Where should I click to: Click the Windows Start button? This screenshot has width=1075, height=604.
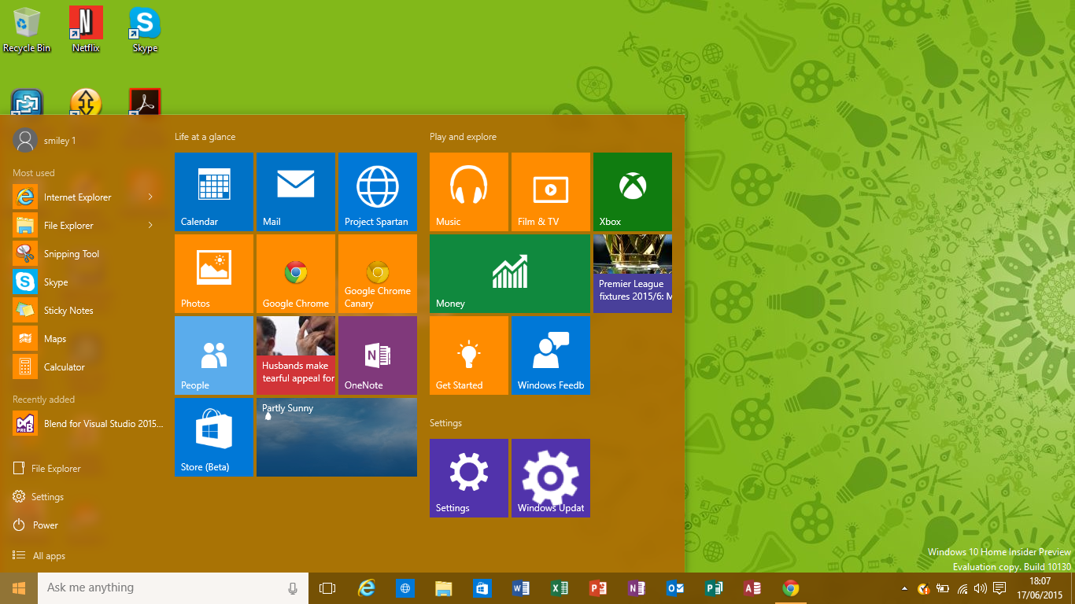pos(19,588)
